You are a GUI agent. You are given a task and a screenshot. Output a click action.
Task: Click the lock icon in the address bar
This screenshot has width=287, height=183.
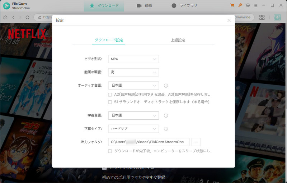40,17
